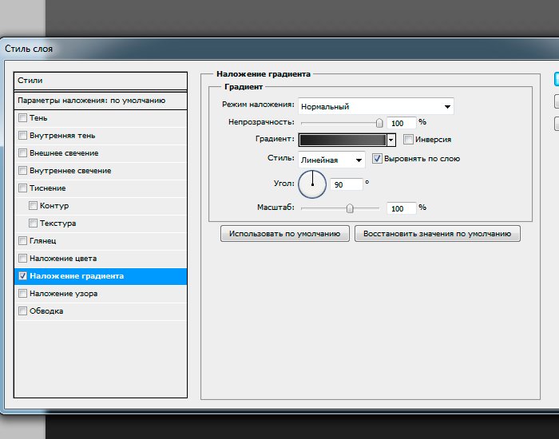559x439 pixels.
Task: Click the Использовать по умолчанию button
Action: (x=285, y=234)
